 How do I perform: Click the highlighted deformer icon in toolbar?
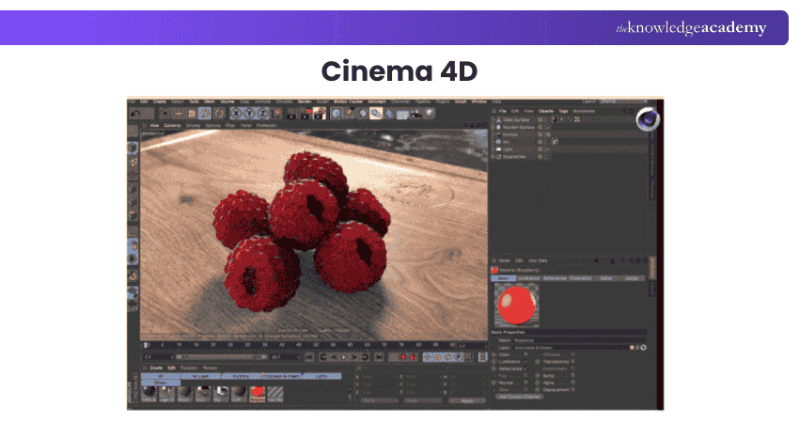[376, 113]
